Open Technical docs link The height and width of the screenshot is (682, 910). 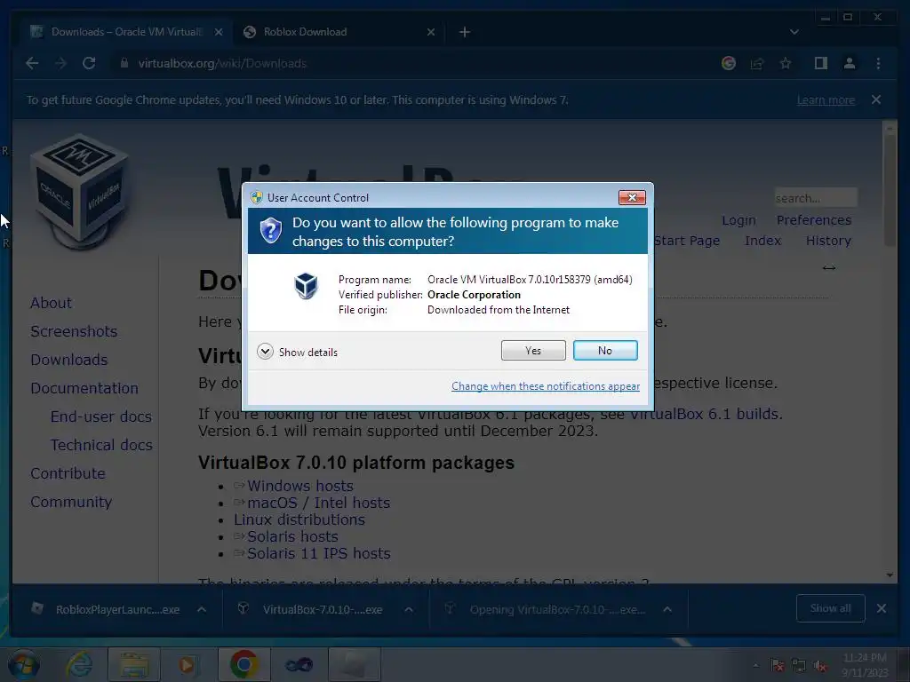101,445
